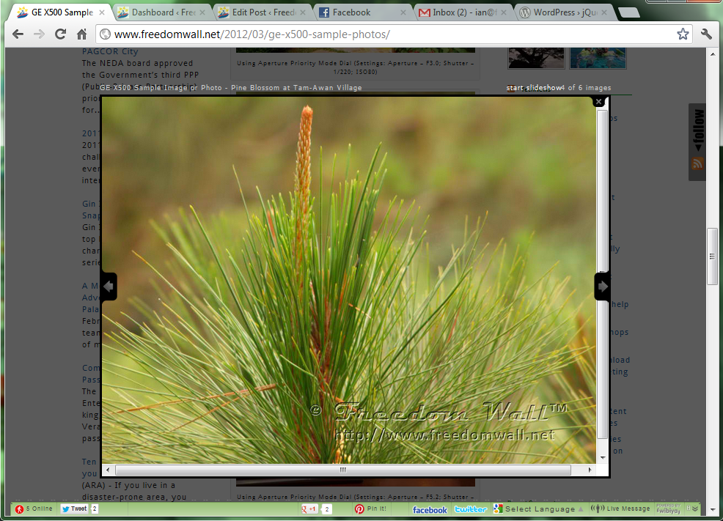Show the next image with right arrow
The height and width of the screenshot is (521, 723).
tap(603, 287)
